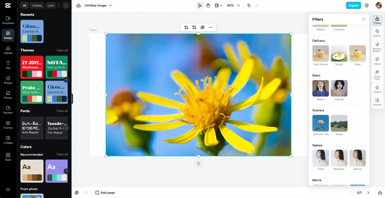This screenshot has height=198, width=385.
Task: Open the Frames panel
Action: coord(8,125)
